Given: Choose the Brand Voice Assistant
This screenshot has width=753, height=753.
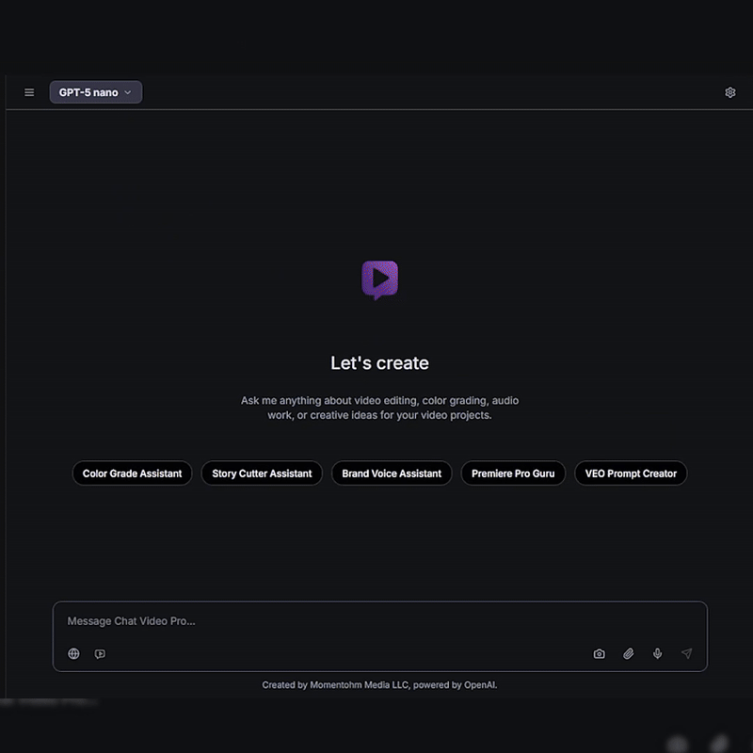Looking at the screenshot, I should [x=392, y=473].
